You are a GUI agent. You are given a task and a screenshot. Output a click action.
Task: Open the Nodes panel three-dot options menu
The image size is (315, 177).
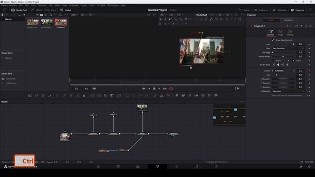point(243,102)
